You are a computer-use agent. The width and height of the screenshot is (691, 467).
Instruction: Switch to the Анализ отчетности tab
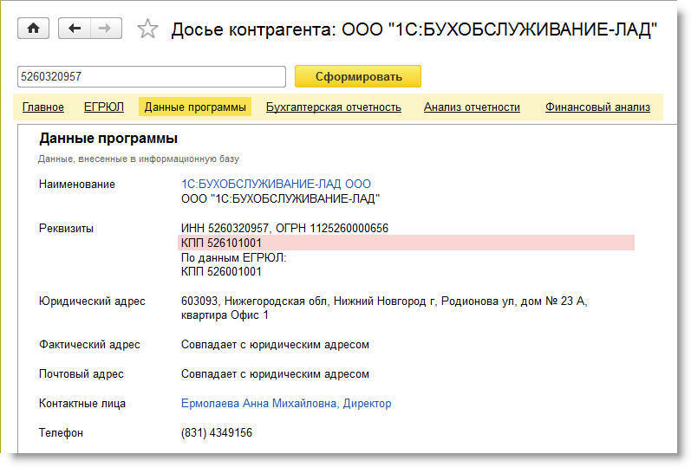(x=472, y=107)
